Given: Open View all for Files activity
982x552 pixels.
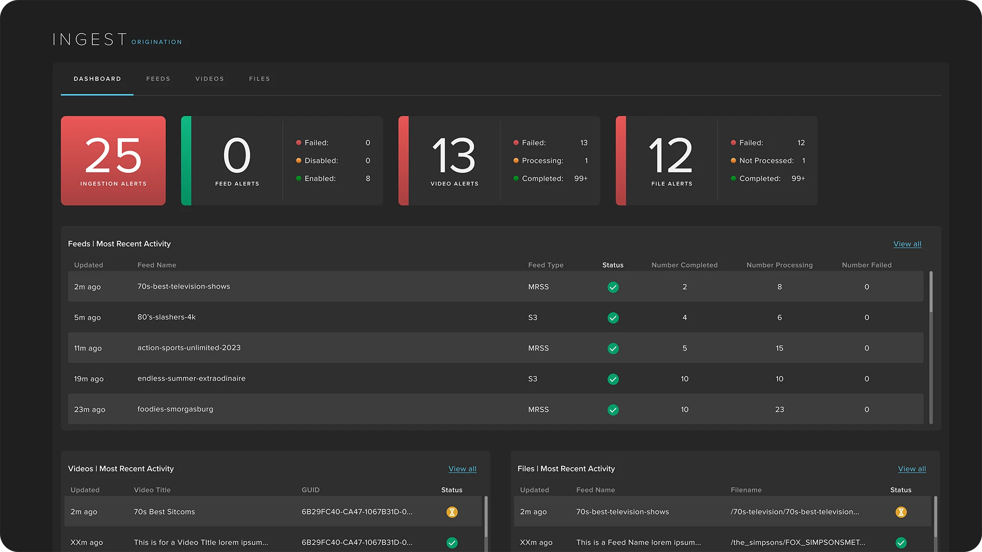Looking at the screenshot, I should pyautogui.click(x=912, y=469).
